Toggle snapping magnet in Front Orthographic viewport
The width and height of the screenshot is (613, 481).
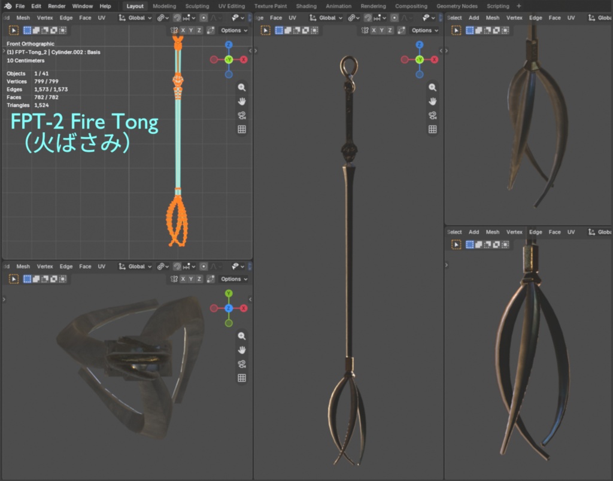tap(177, 17)
